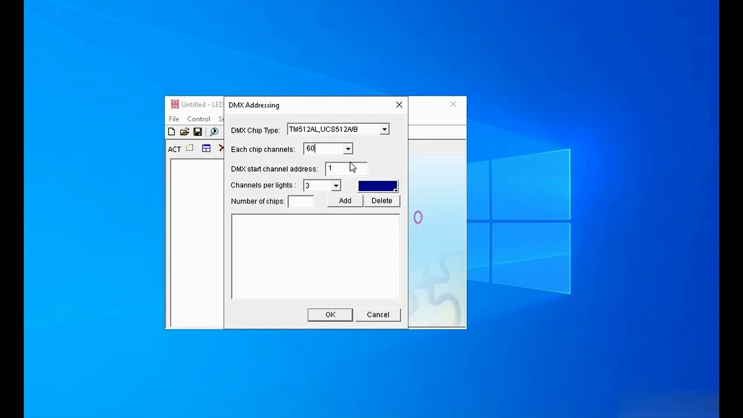The width and height of the screenshot is (743, 418).
Task: Open the File menu
Action: click(174, 119)
